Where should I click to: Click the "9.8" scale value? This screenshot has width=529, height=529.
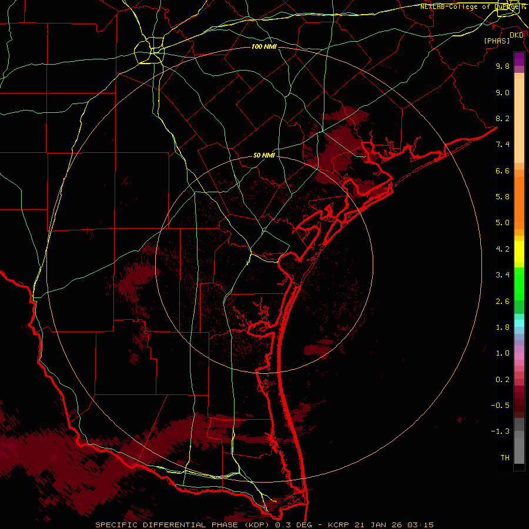coord(503,66)
